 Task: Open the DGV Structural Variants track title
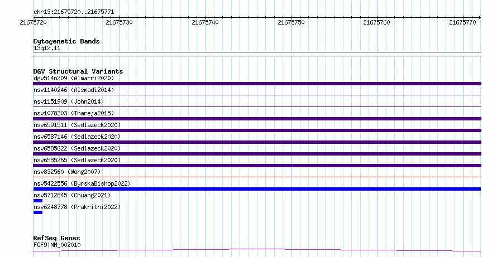coord(78,71)
